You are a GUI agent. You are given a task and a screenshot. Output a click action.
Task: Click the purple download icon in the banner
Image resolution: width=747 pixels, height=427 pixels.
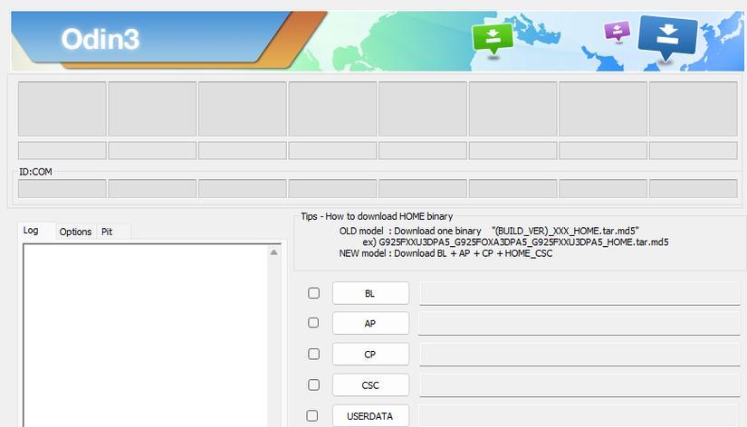coord(617,32)
